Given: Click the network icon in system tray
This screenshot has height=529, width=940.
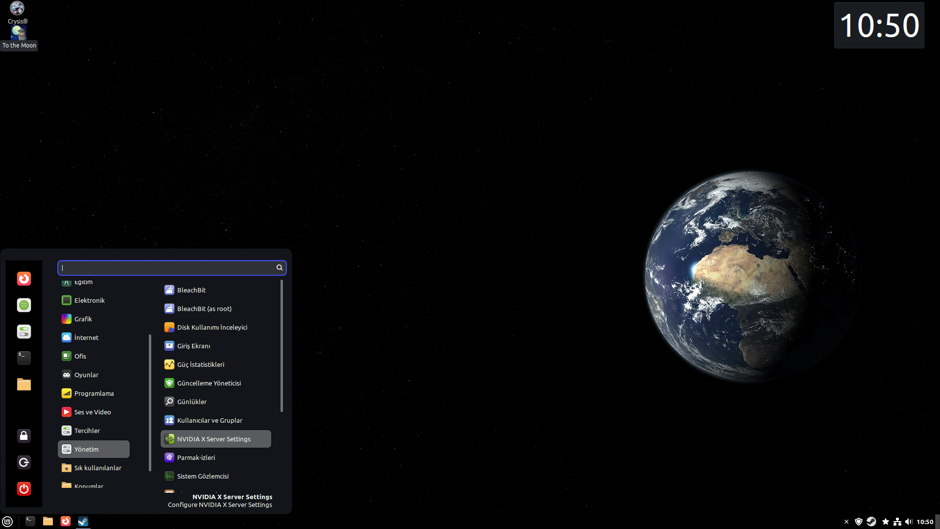Looking at the screenshot, I should 897,522.
